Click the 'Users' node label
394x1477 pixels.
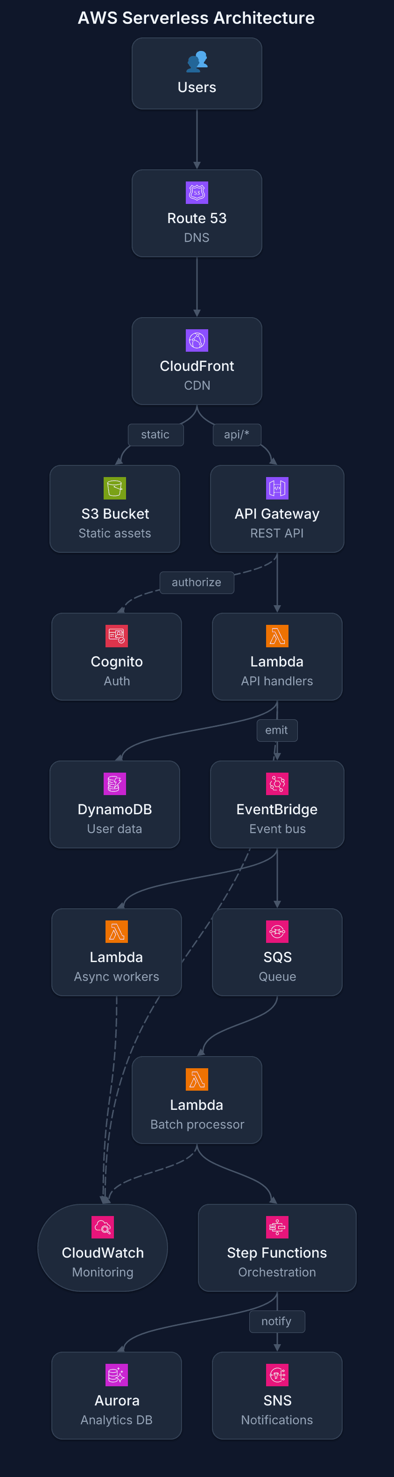click(197, 87)
